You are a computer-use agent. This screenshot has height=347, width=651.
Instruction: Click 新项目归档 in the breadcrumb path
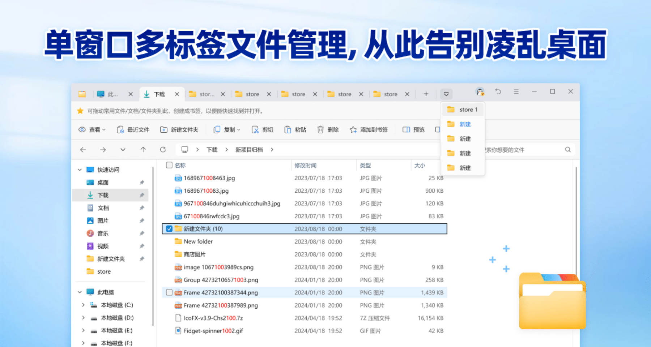(x=249, y=150)
